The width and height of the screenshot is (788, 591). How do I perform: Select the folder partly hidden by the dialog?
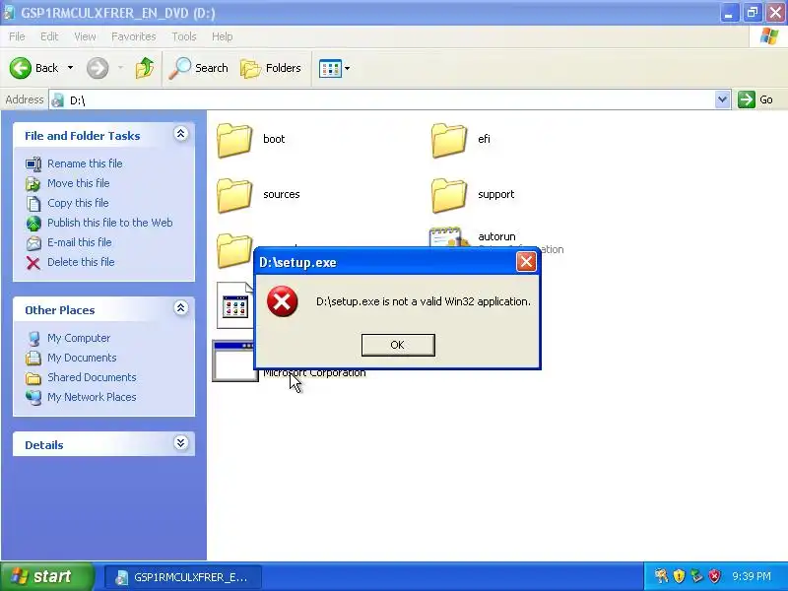[234, 251]
